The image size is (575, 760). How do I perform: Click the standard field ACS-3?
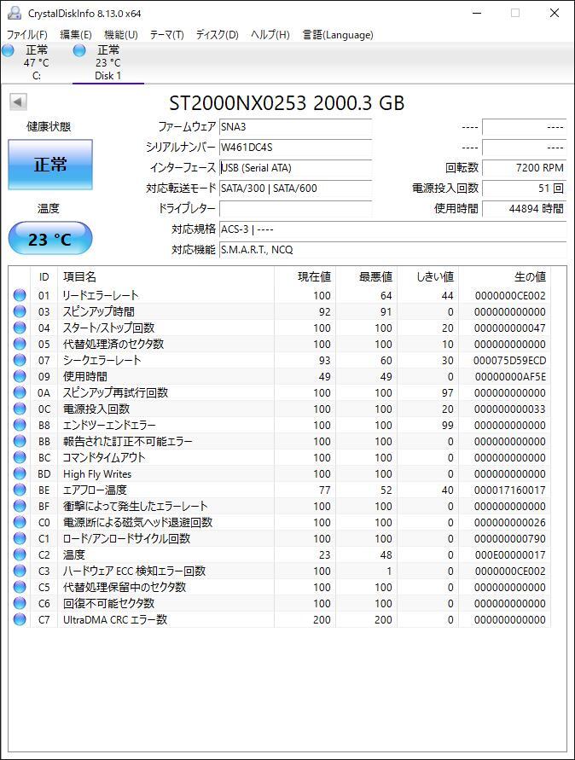(392, 229)
